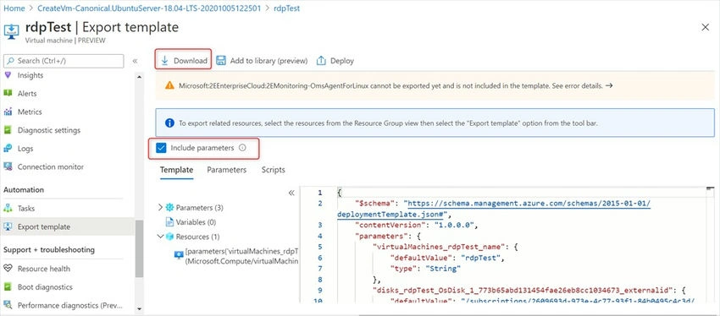Image resolution: width=720 pixels, height=316 pixels.
Task: Click the Resource health heart icon
Action: point(8,269)
